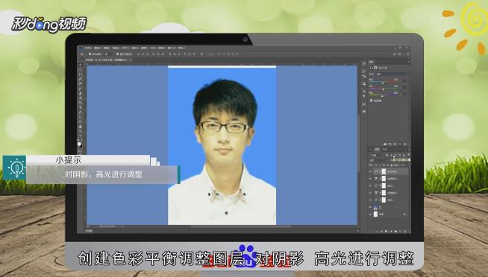This screenshot has height=277, width=488.
Task: Open the Window menu
Action: click(172, 48)
